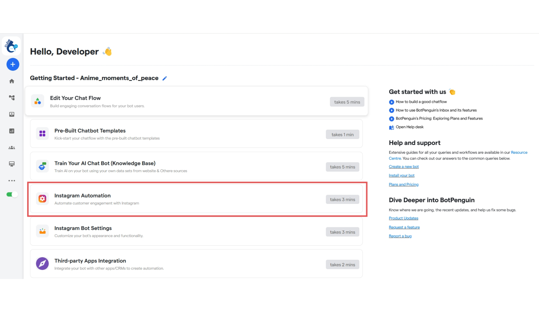The width and height of the screenshot is (539, 312).
Task: Open the Pre-Built Chatbot Templates title
Action: [90, 131]
